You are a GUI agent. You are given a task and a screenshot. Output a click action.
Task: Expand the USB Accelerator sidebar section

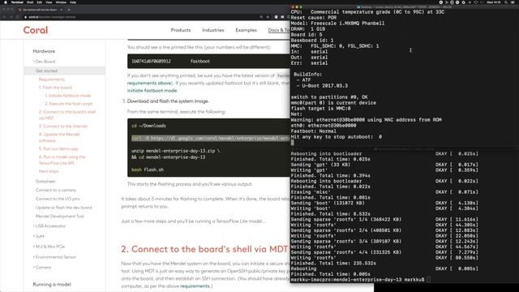49,226
